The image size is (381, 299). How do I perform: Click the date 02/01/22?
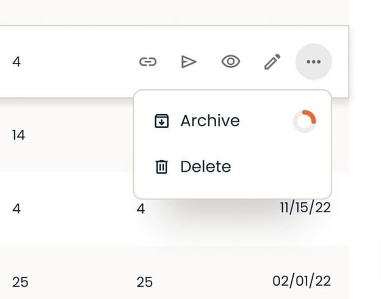click(x=302, y=281)
